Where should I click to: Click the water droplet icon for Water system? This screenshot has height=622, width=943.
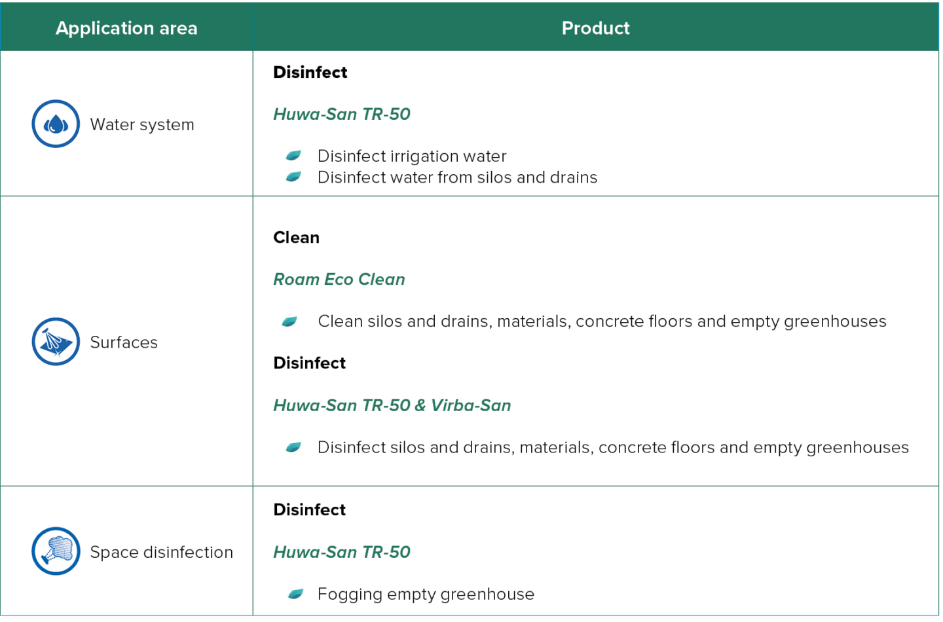56,124
